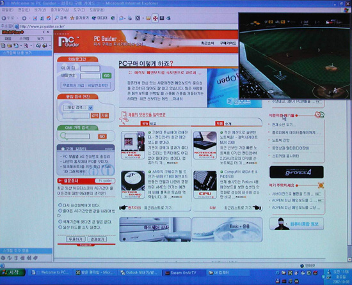
Task: Click the Edit page toolbar icon
Action: [138, 19]
